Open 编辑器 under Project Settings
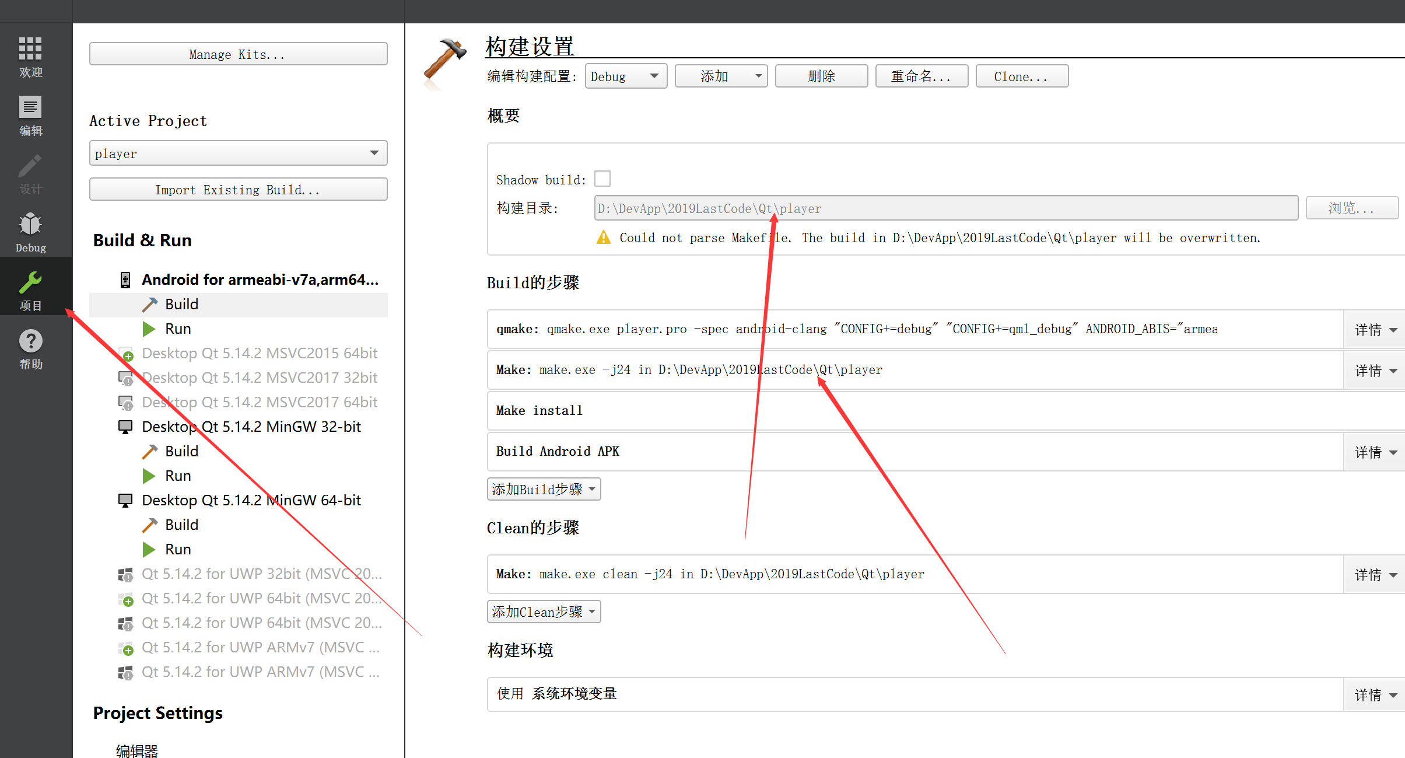The image size is (1405, 758). point(137,750)
